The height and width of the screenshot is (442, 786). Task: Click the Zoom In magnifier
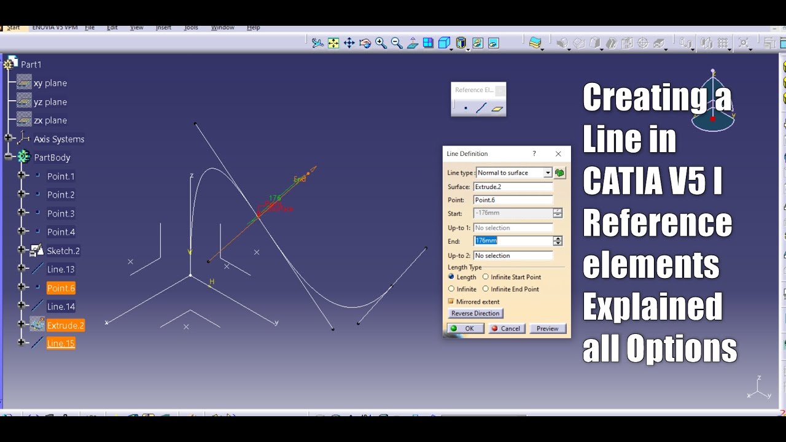[381, 43]
